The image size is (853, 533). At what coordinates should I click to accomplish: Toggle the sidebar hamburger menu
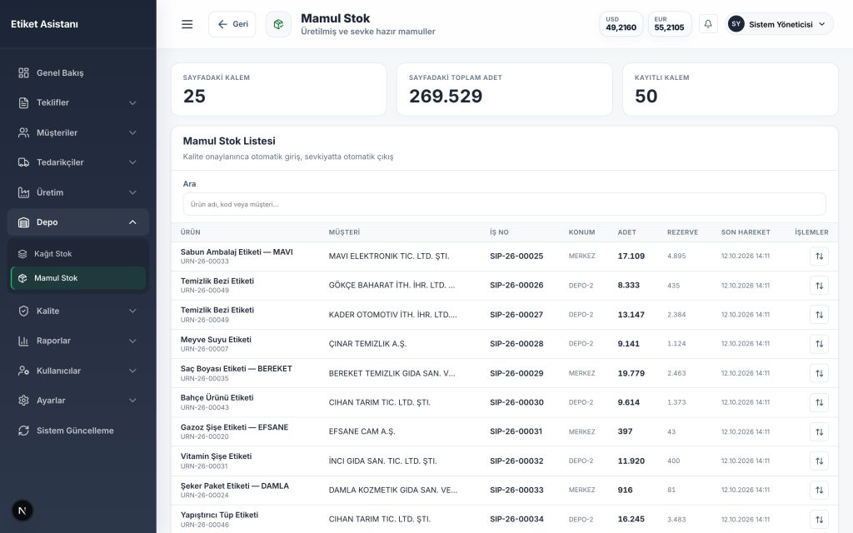point(187,24)
